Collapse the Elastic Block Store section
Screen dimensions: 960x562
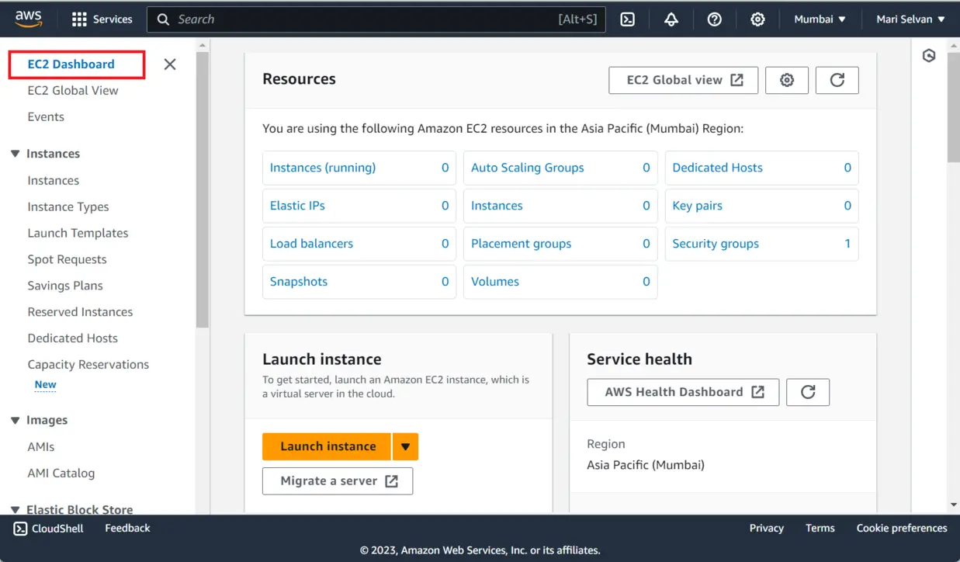(x=15, y=510)
